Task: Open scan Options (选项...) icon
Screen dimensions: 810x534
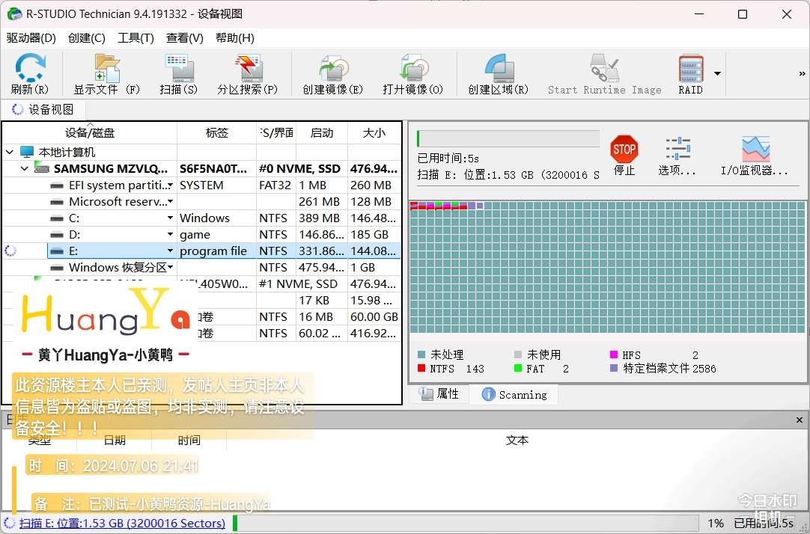Action: point(677,155)
